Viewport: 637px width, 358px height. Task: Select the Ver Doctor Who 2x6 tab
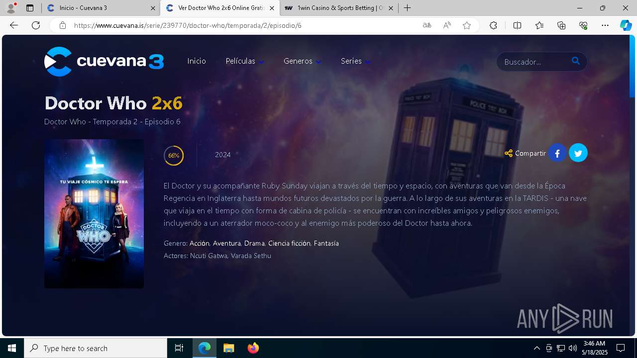point(220,8)
